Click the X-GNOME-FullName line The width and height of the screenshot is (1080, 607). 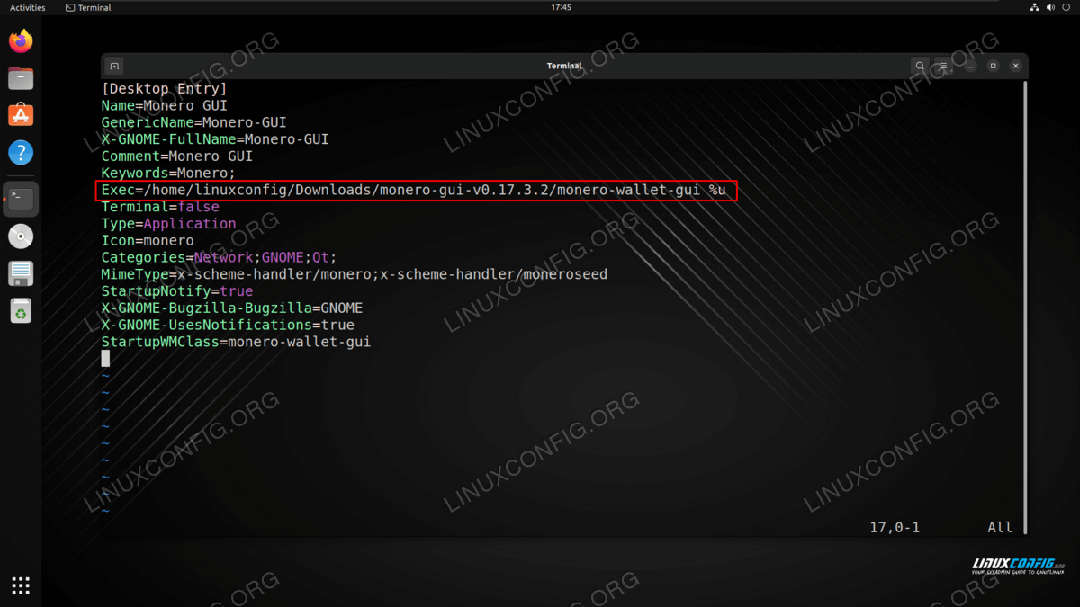click(215, 139)
